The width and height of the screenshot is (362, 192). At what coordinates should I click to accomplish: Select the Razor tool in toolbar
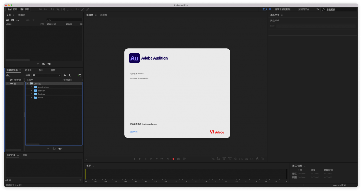click(58, 9)
